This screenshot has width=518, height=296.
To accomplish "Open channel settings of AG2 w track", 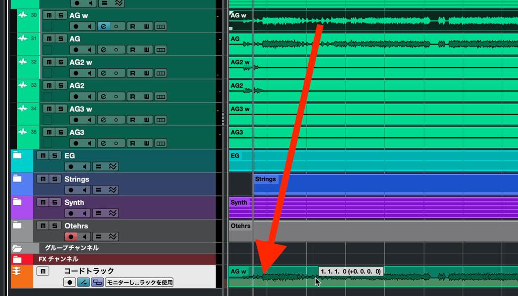I will pyautogui.click(x=103, y=73).
